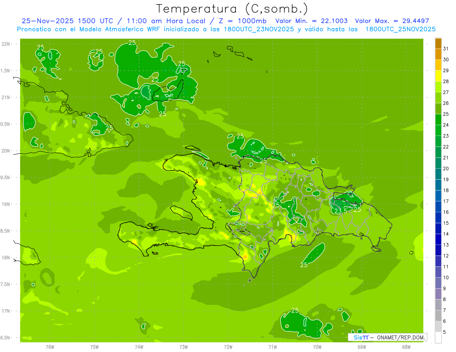Click the '72W' longitude label
Image resolution: width=456 pixels, height=352 pixels.
point(228,347)
